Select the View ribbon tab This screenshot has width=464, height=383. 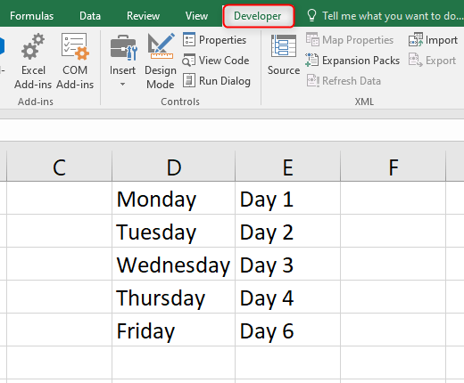(x=196, y=16)
